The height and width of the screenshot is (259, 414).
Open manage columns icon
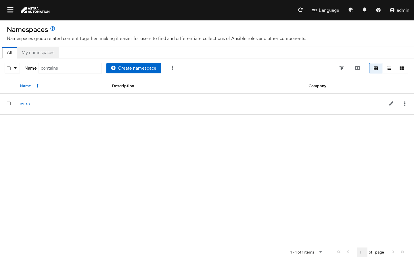coord(358,68)
